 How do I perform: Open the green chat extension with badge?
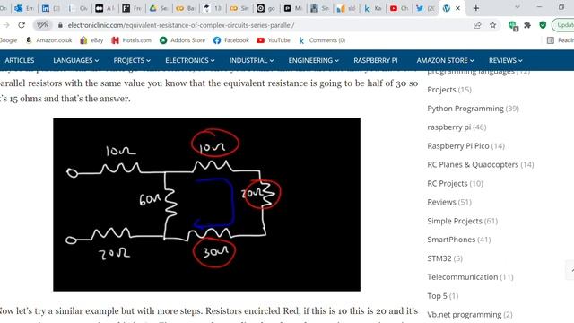pyautogui.click(x=513, y=26)
